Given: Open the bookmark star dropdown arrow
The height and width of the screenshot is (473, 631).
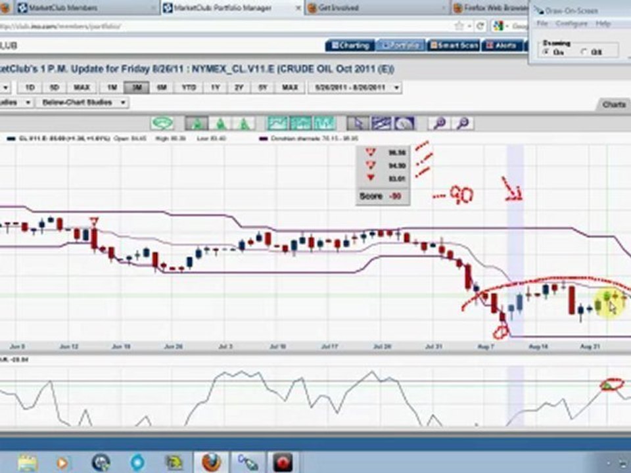Looking at the screenshot, I should click(469, 26).
